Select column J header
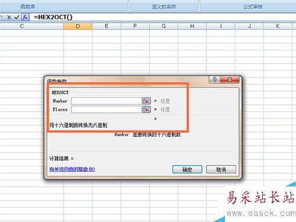296x222 pixels. click(x=249, y=26)
